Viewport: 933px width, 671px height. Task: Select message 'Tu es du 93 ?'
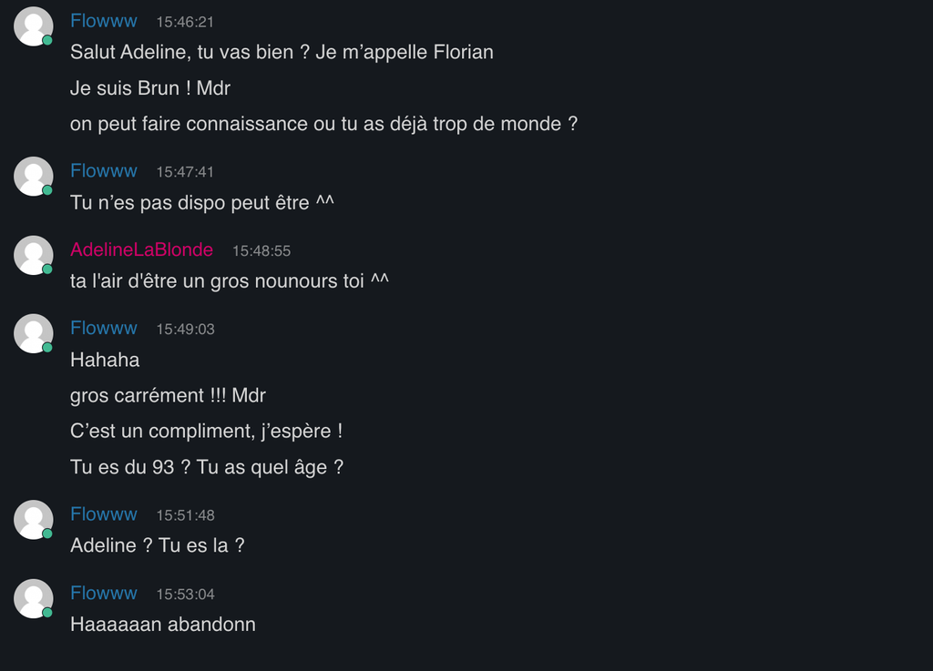(207, 467)
